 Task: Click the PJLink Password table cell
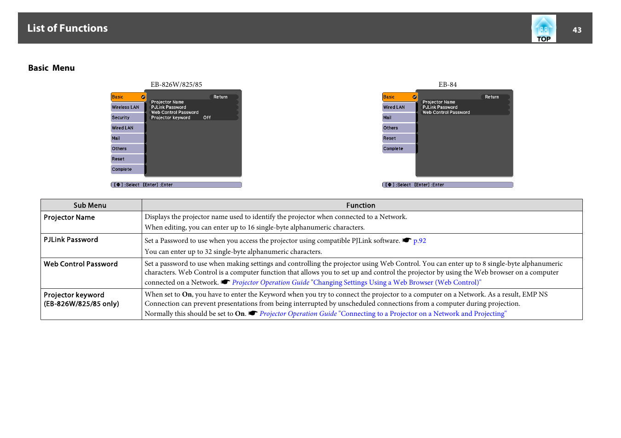[91, 246]
